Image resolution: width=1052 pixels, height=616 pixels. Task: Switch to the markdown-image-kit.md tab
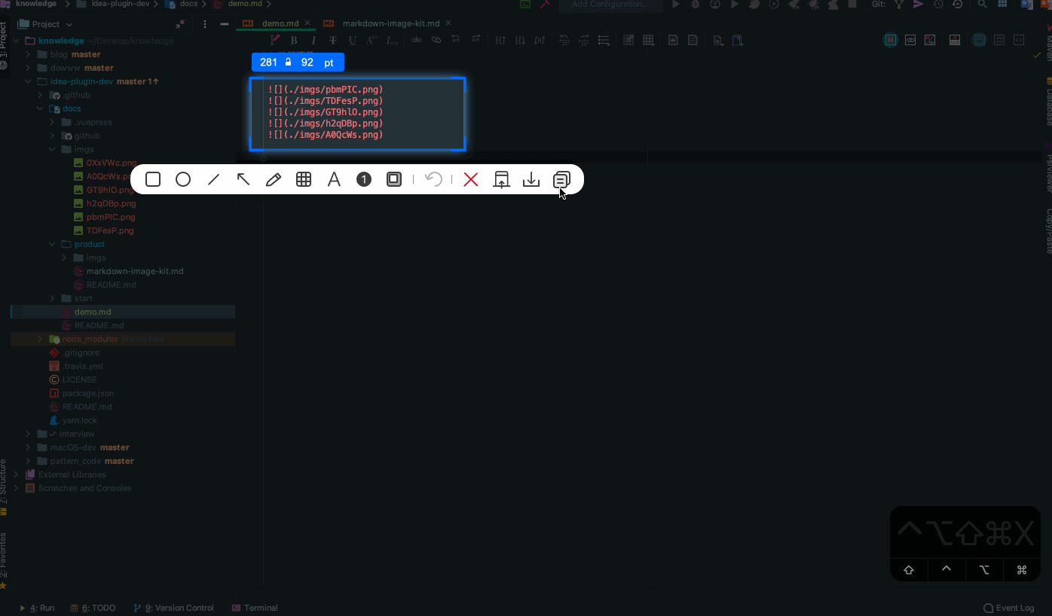391,23
